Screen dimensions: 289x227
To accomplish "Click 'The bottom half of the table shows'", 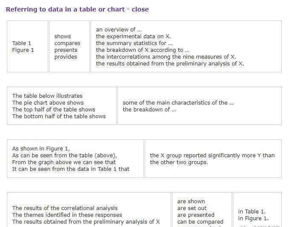I will point(59,116).
